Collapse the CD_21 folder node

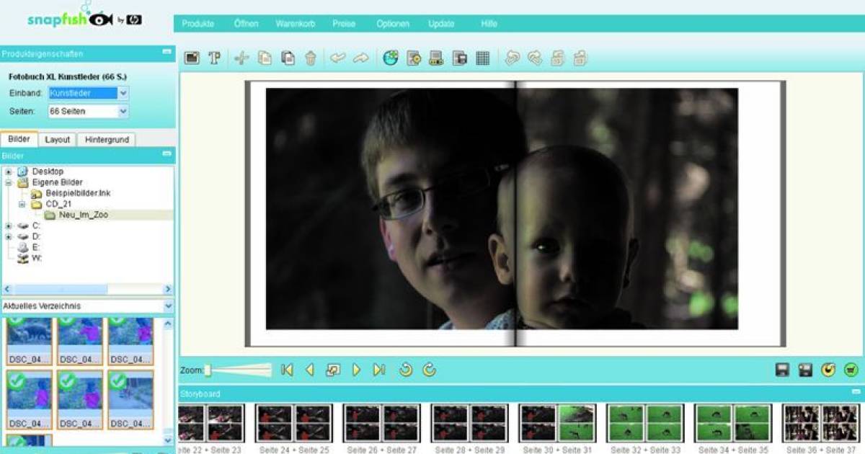click(x=22, y=204)
